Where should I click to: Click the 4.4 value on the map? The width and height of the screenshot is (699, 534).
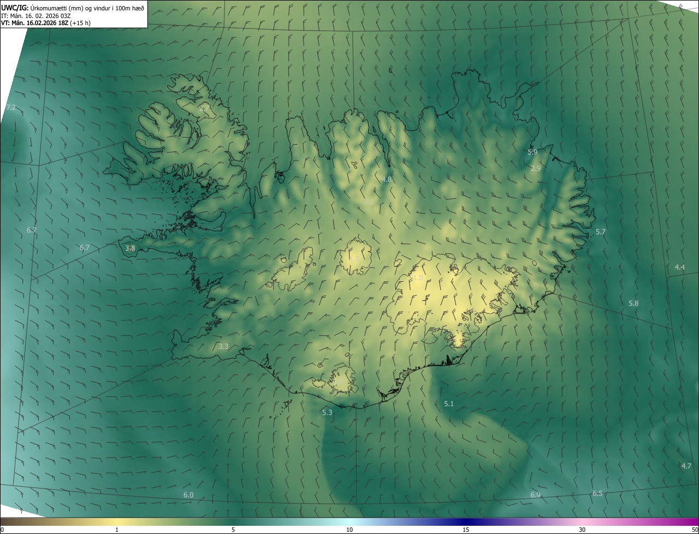pos(679,267)
